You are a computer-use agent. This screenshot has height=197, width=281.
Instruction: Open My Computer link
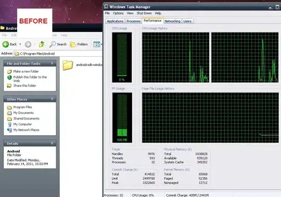pyautogui.click(x=22, y=124)
